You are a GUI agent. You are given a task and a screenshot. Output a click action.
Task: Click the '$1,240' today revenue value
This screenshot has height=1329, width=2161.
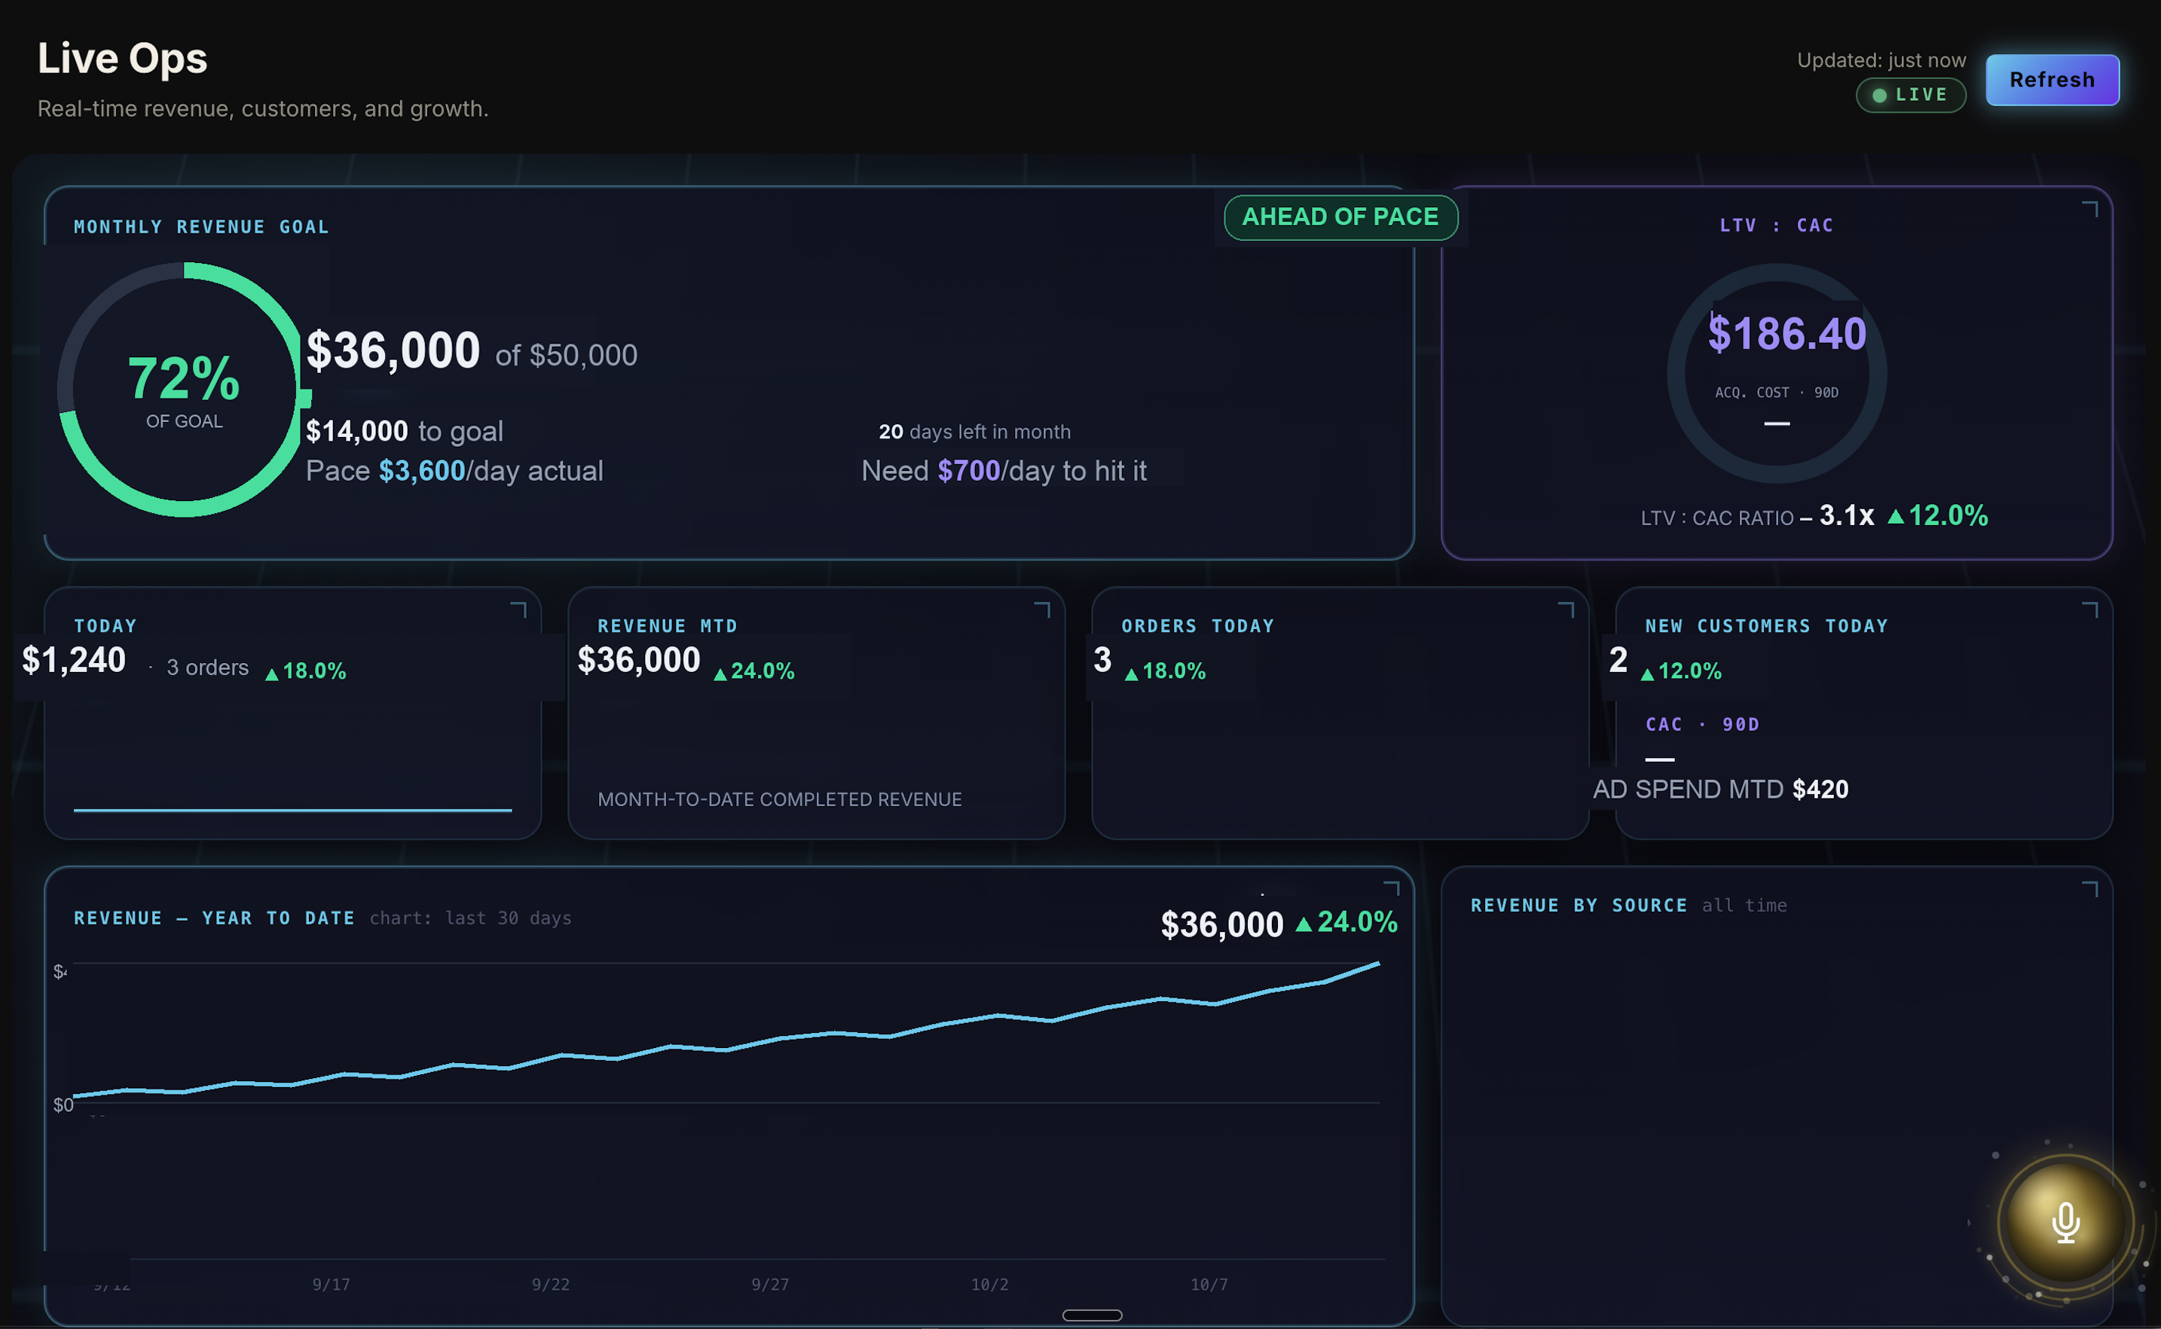(74, 660)
